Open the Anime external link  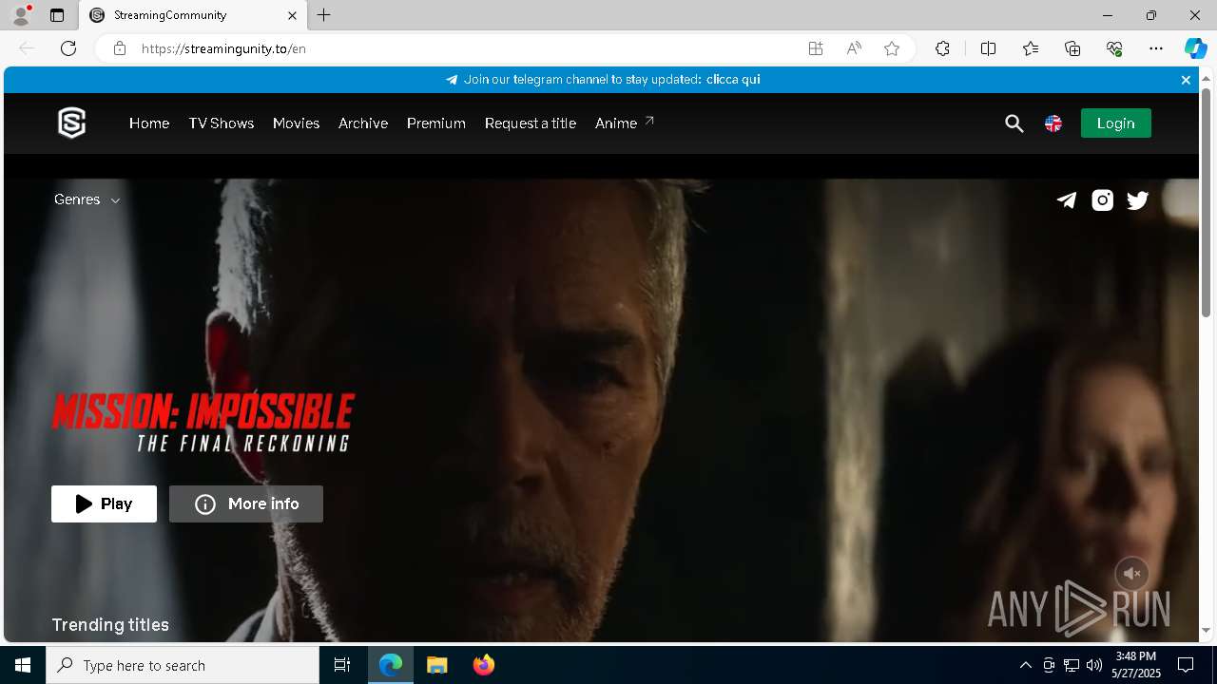pyautogui.click(x=625, y=123)
